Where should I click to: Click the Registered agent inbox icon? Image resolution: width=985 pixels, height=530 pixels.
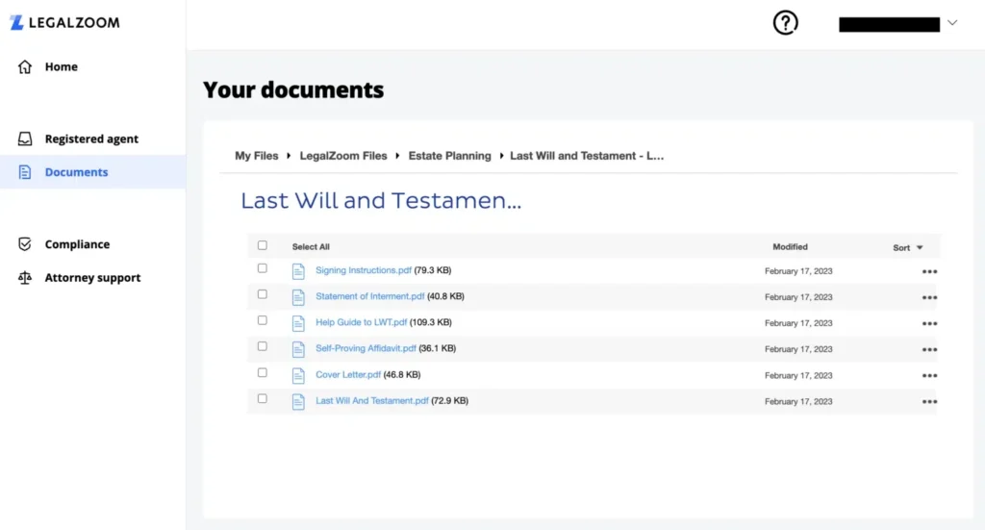(x=24, y=139)
